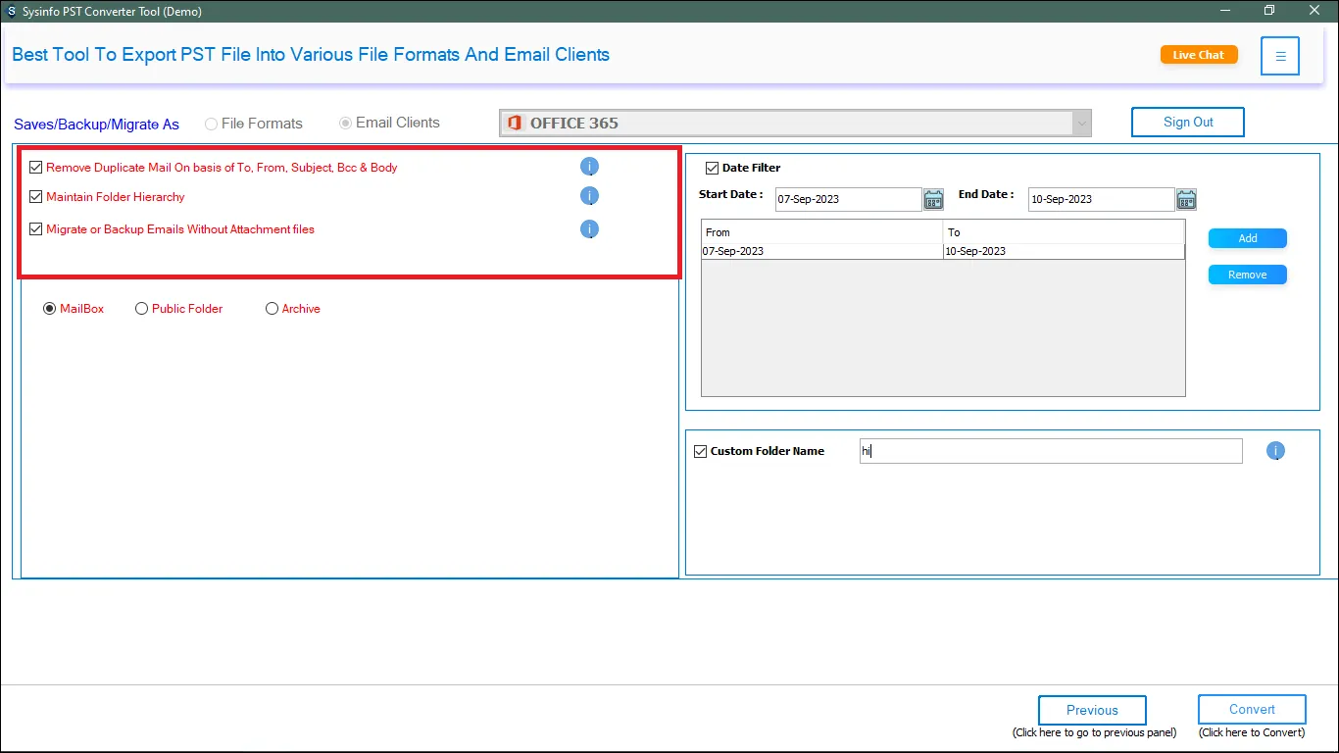The width and height of the screenshot is (1339, 753).
Task: Go back with the Previous button
Action: [1092, 710]
